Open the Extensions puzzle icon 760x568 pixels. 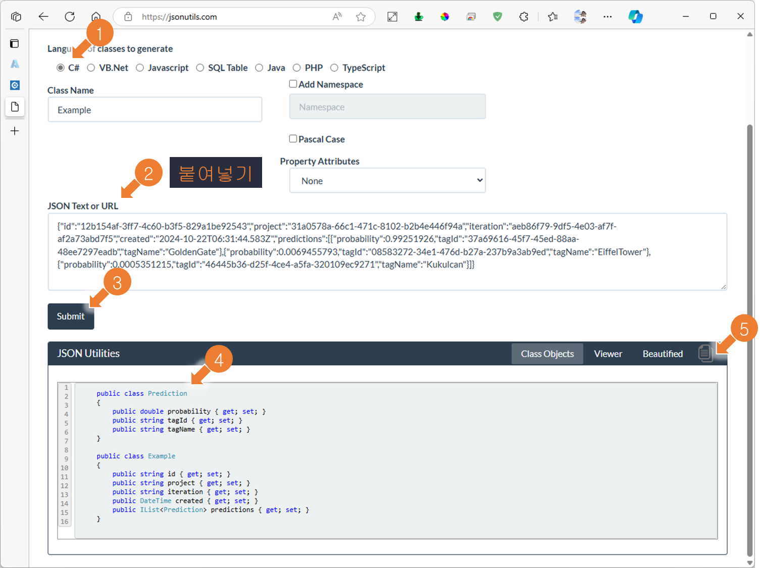(524, 17)
